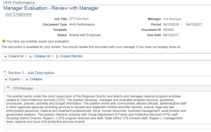The image size is (211, 132).
Task: Click the Expand Section triangle icon
Action: 57,56
